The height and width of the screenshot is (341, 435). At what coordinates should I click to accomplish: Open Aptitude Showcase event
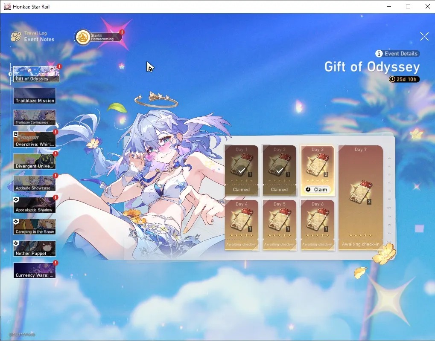pos(35,183)
